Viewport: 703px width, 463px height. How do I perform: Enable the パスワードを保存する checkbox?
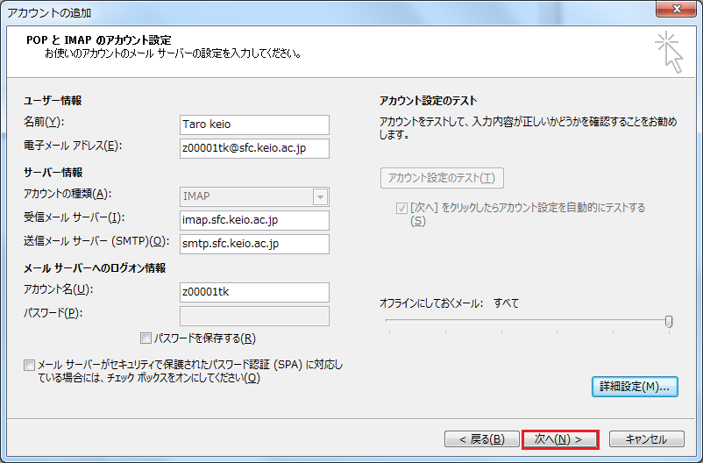coord(146,338)
